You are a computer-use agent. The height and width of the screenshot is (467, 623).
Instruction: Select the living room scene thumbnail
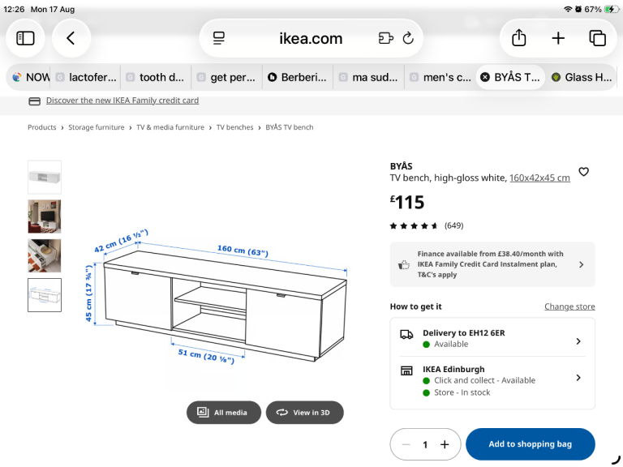(45, 216)
